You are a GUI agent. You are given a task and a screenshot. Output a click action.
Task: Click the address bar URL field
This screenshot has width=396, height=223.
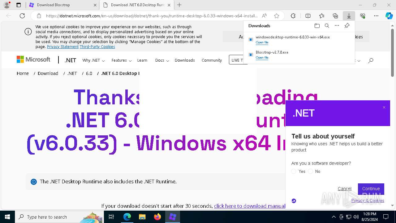point(152,16)
